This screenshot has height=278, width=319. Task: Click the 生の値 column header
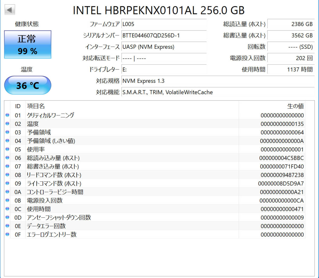(295, 106)
